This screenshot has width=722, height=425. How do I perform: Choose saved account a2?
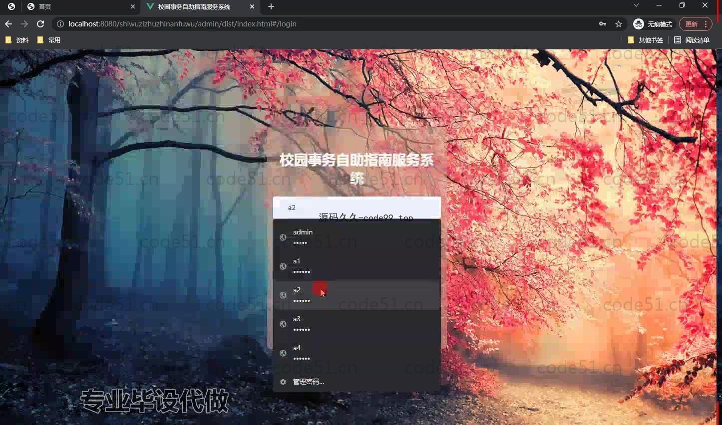pos(357,295)
